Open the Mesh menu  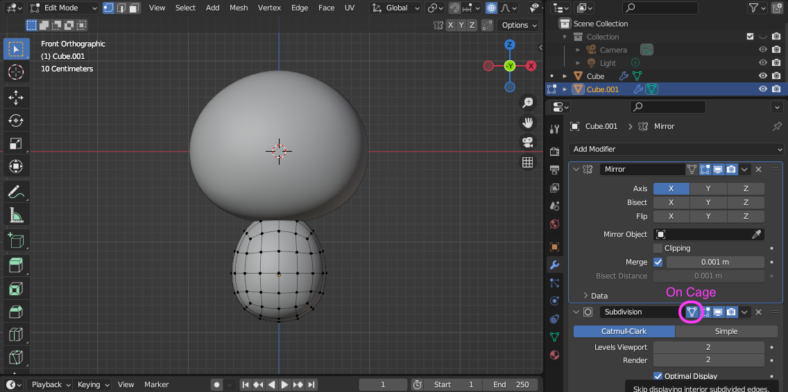(238, 8)
